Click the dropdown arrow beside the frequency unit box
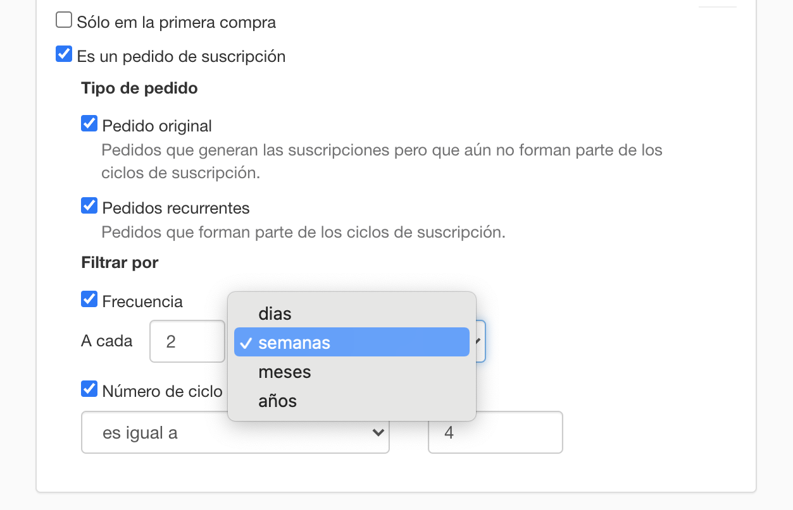Image resolution: width=793 pixels, height=510 pixels. [479, 341]
